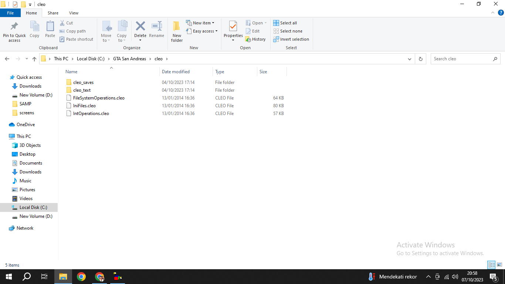This screenshot has height=284, width=505.
Task: Open the Notification center icon
Action: 493,277
